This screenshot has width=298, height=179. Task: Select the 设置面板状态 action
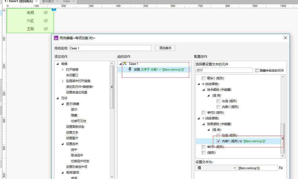coord(75,127)
